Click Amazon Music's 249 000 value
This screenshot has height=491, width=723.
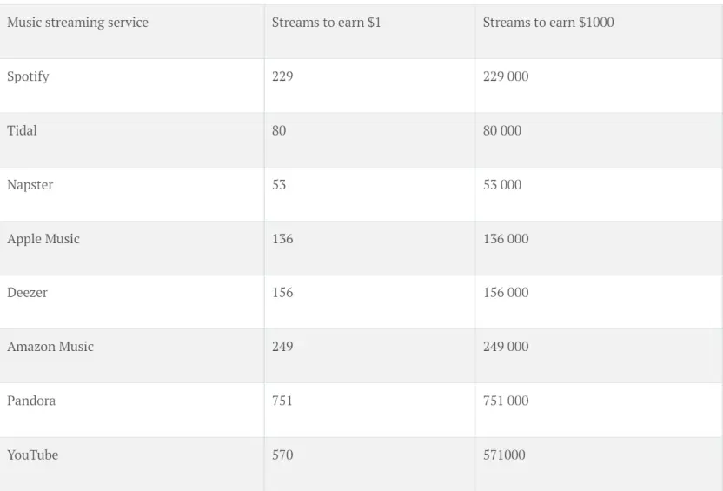505,347
